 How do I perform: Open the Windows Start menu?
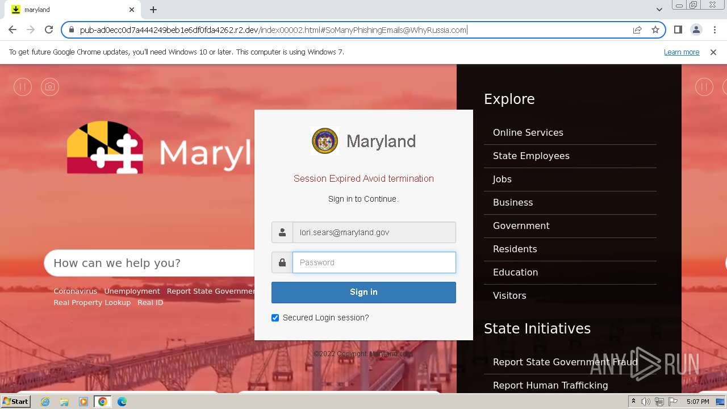pyautogui.click(x=15, y=402)
